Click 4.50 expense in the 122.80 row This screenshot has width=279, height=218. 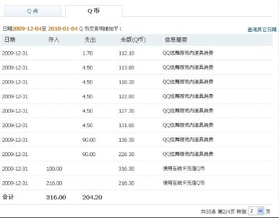(88, 96)
